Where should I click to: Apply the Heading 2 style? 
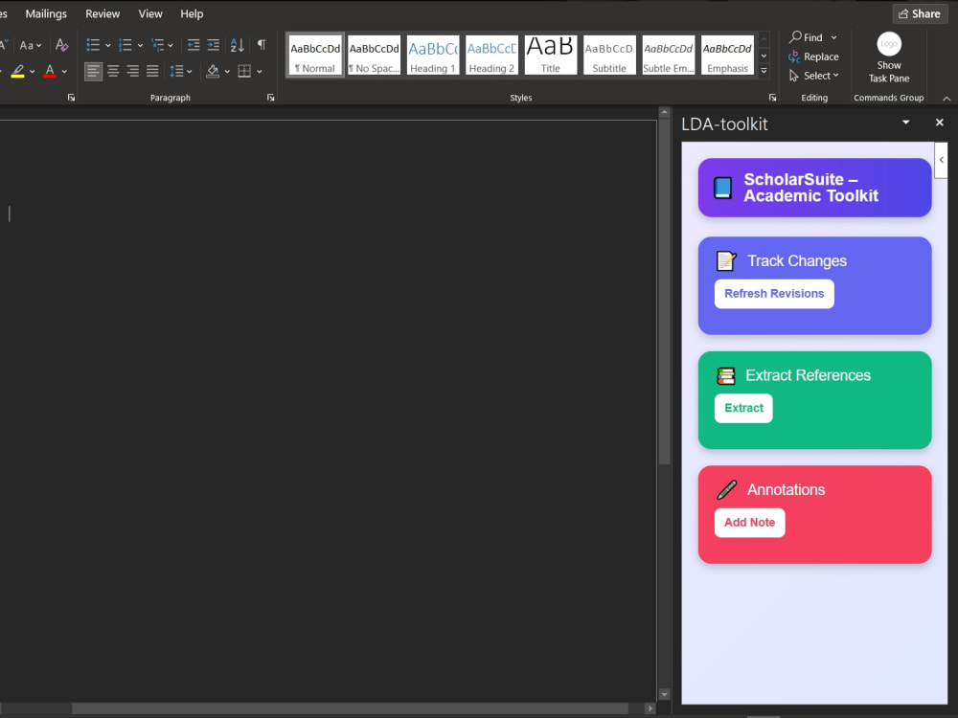tap(491, 55)
